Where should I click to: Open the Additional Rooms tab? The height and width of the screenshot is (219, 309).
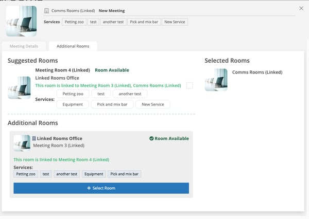pos(73,46)
